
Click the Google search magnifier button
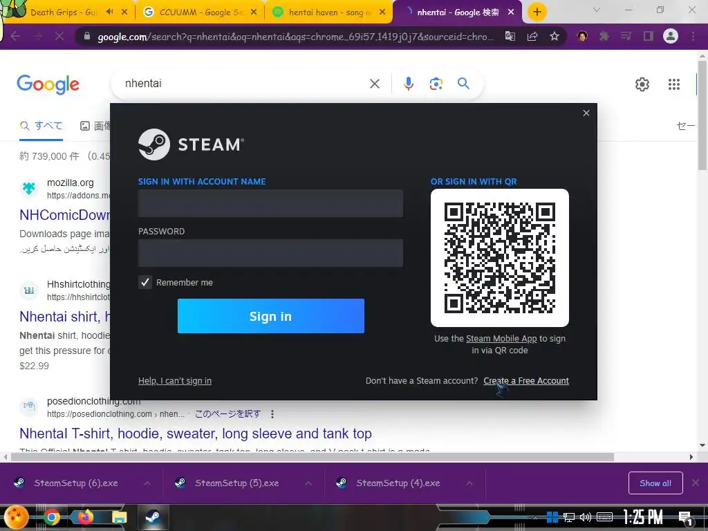click(463, 84)
